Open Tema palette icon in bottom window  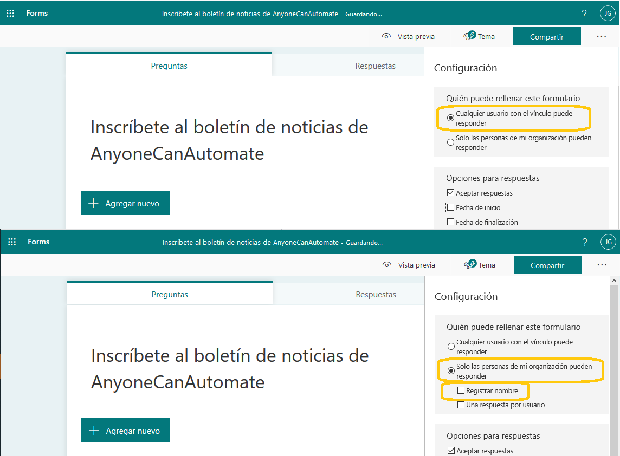470,264
